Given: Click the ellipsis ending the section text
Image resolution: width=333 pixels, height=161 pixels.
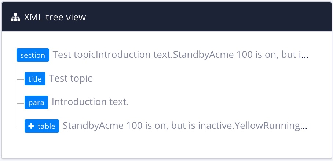Looking at the screenshot, I should click(x=305, y=56).
